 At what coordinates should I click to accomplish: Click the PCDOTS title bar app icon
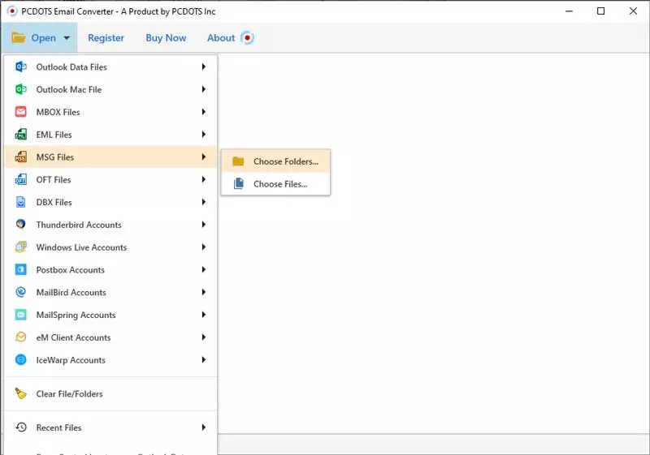tap(12, 11)
